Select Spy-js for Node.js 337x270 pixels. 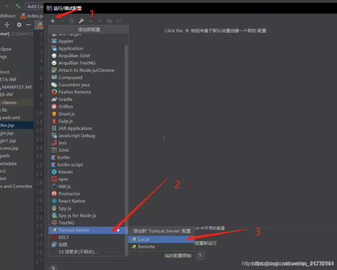[x=87, y=216]
